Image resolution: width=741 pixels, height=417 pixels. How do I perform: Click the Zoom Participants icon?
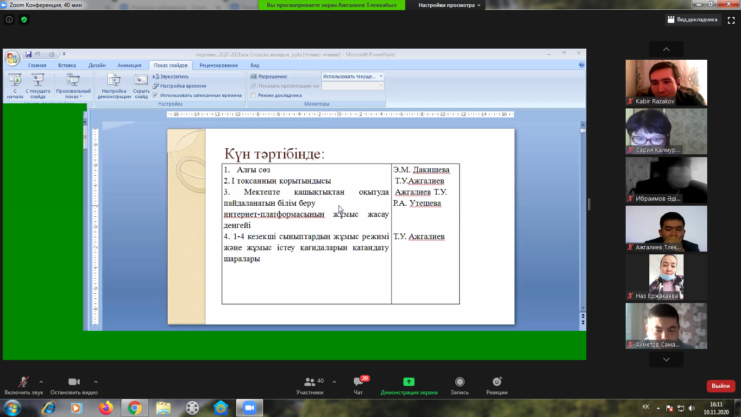tap(309, 382)
